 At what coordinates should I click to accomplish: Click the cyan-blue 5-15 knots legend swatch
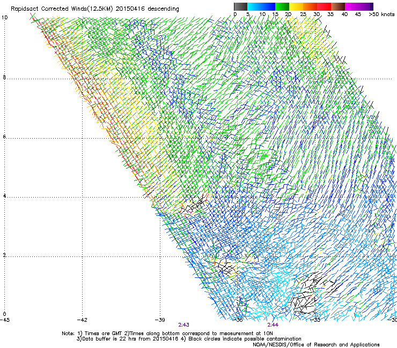(x=261, y=6)
